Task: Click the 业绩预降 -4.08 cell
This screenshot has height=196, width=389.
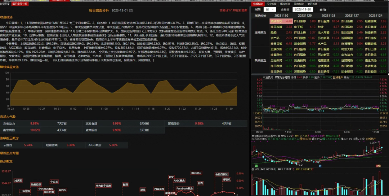Action: (x=328, y=66)
